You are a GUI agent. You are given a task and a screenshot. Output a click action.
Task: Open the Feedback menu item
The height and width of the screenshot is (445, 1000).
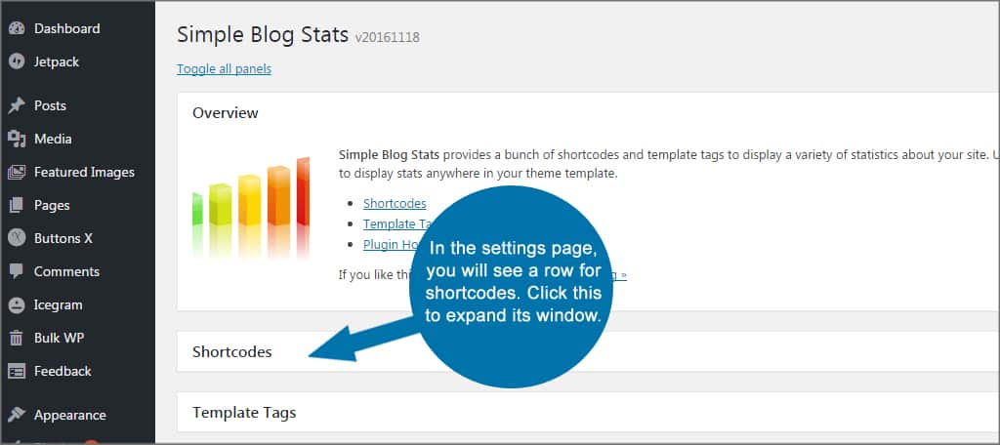coord(62,371)
